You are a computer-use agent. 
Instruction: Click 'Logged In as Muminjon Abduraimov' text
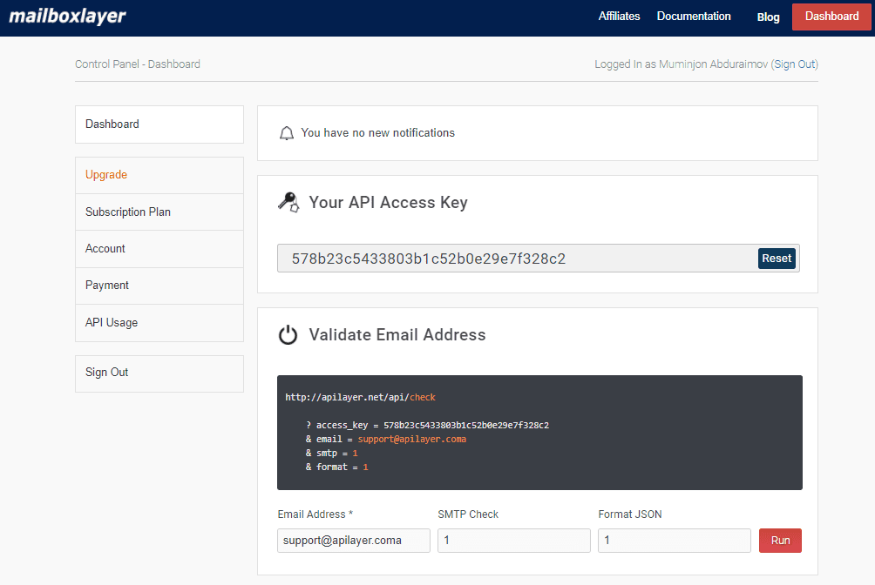(681, 64)
